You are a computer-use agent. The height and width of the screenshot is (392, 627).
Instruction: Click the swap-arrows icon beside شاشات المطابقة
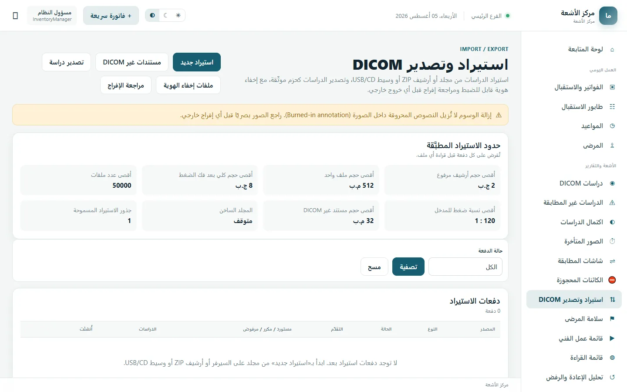(x=612, y=261)
